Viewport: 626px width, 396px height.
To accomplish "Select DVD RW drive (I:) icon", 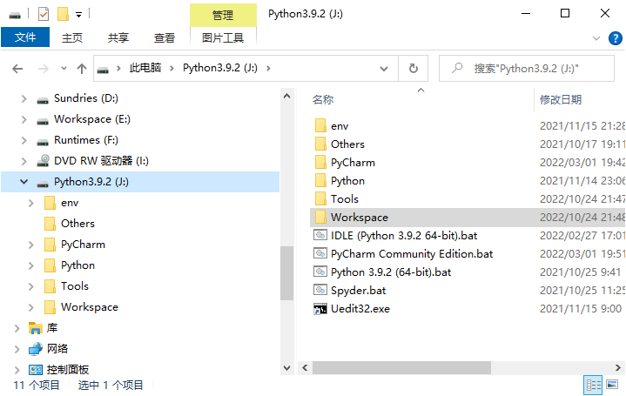I will coord(43,161).
